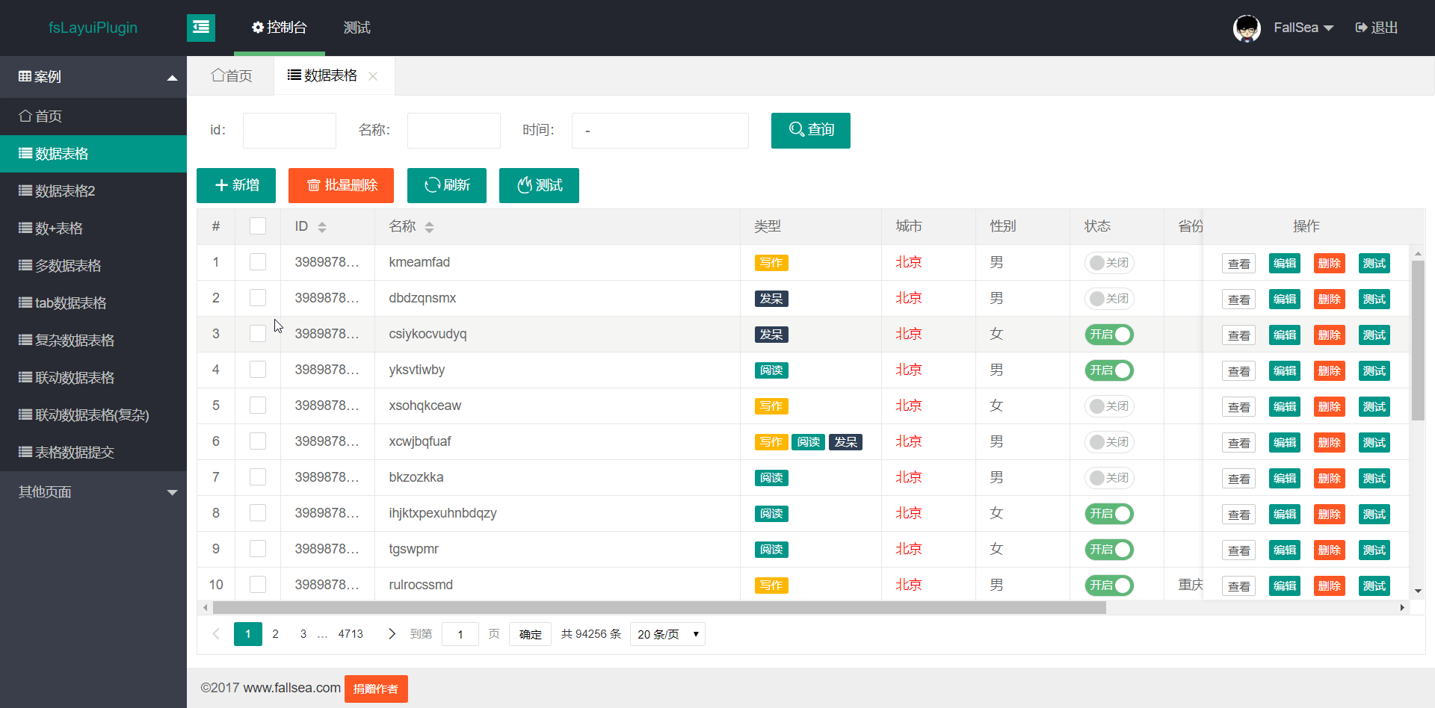This screenshot has height=708, width=1435.
Task: Open the 20 条/页 page size dropdown
Action: pos(667,634)
